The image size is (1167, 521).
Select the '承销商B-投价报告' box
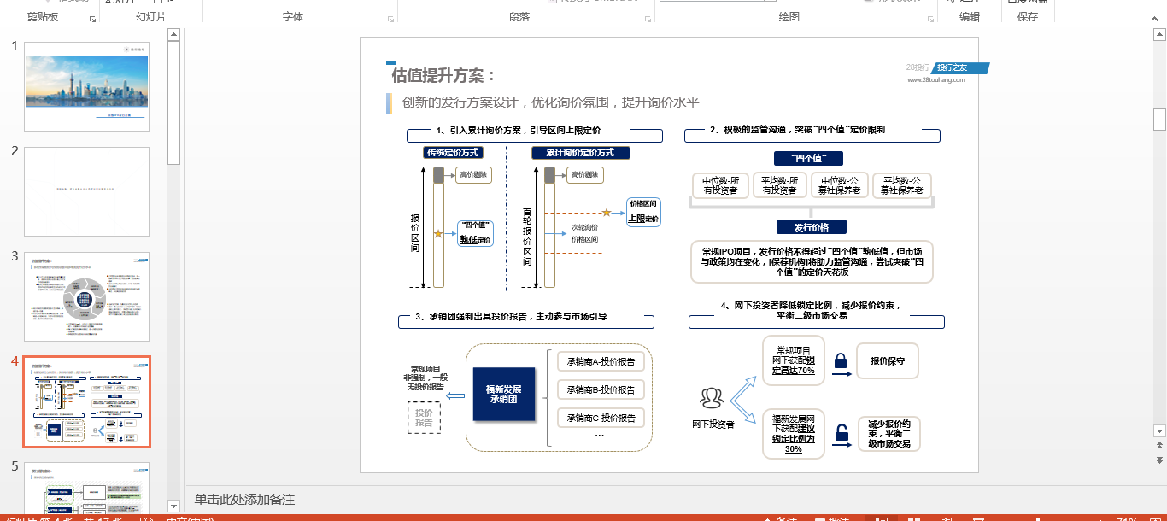click(x=601, y=390)
